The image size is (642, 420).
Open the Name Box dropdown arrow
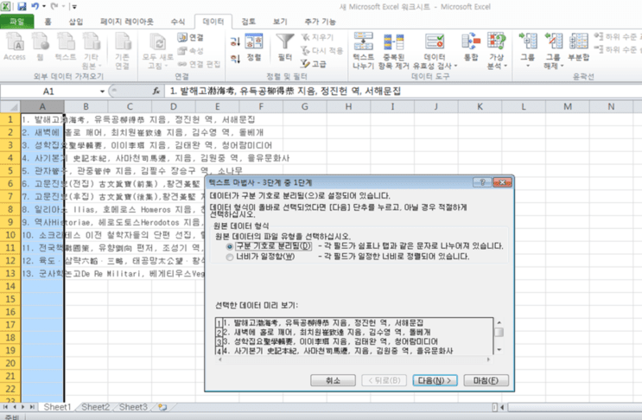coord(102,92)
